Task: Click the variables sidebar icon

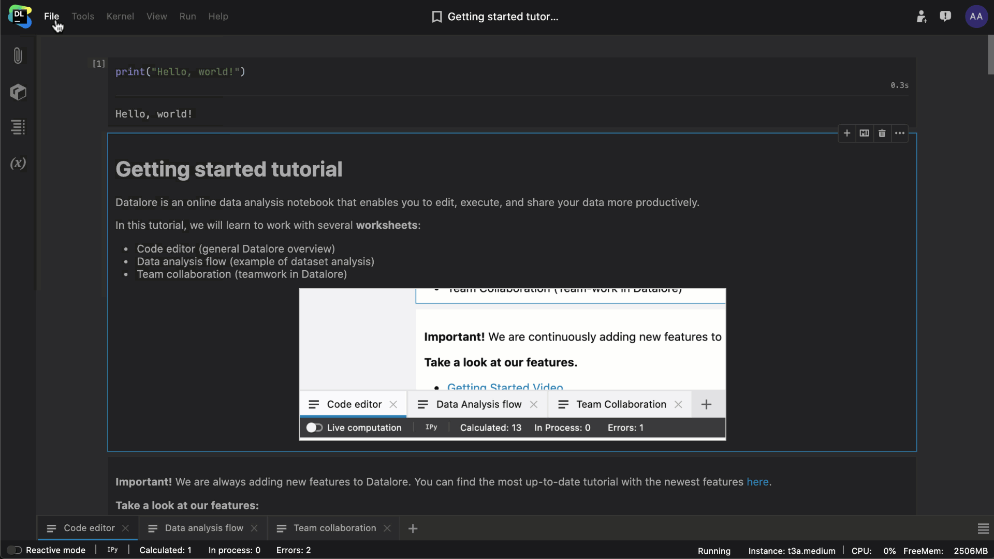Action: (x=19, y=164)
